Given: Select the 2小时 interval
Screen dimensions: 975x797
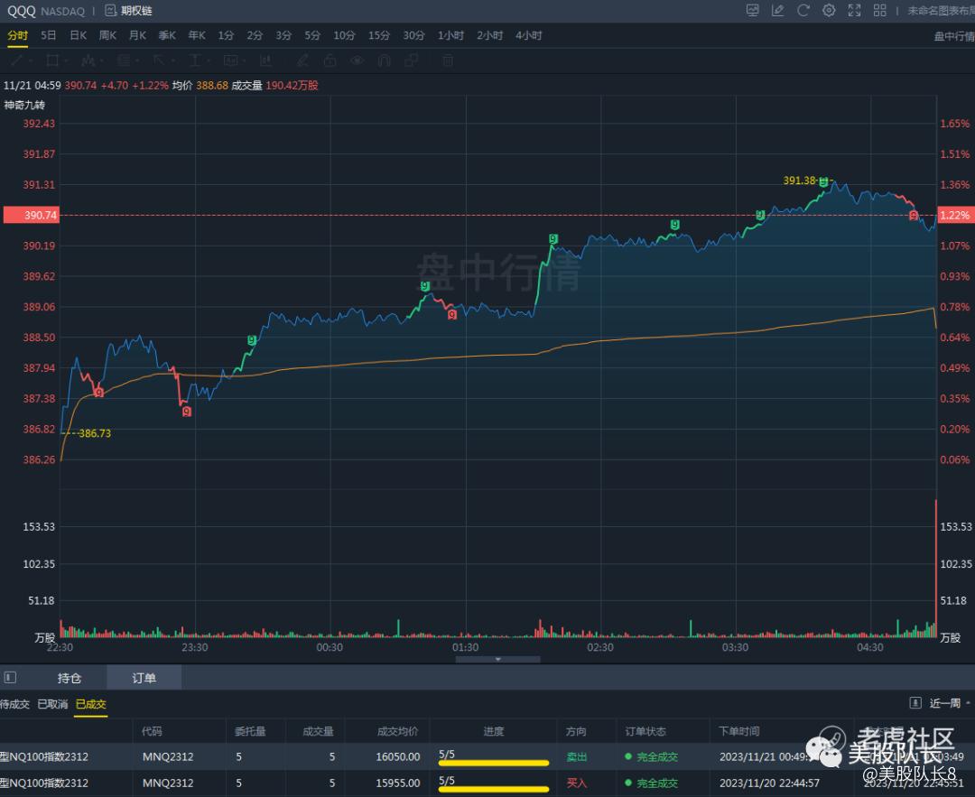Looking at the screenshot, I should pos(490,35).
